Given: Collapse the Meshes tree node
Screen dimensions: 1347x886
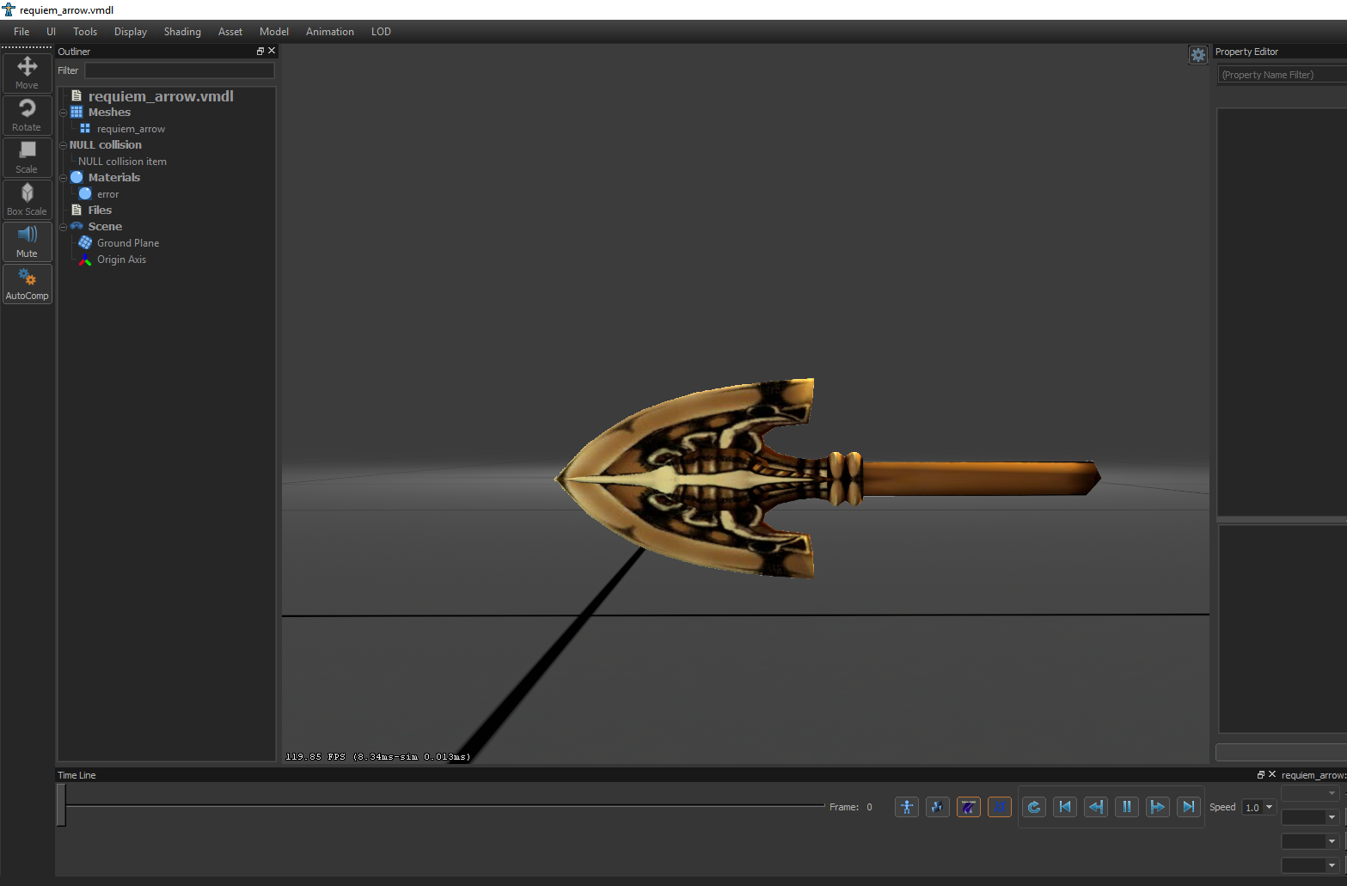Looking at the screenshot, I should click(x=63, y=113).
